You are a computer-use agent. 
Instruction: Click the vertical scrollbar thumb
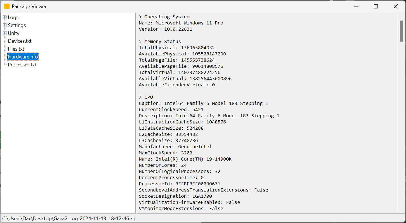401,31
